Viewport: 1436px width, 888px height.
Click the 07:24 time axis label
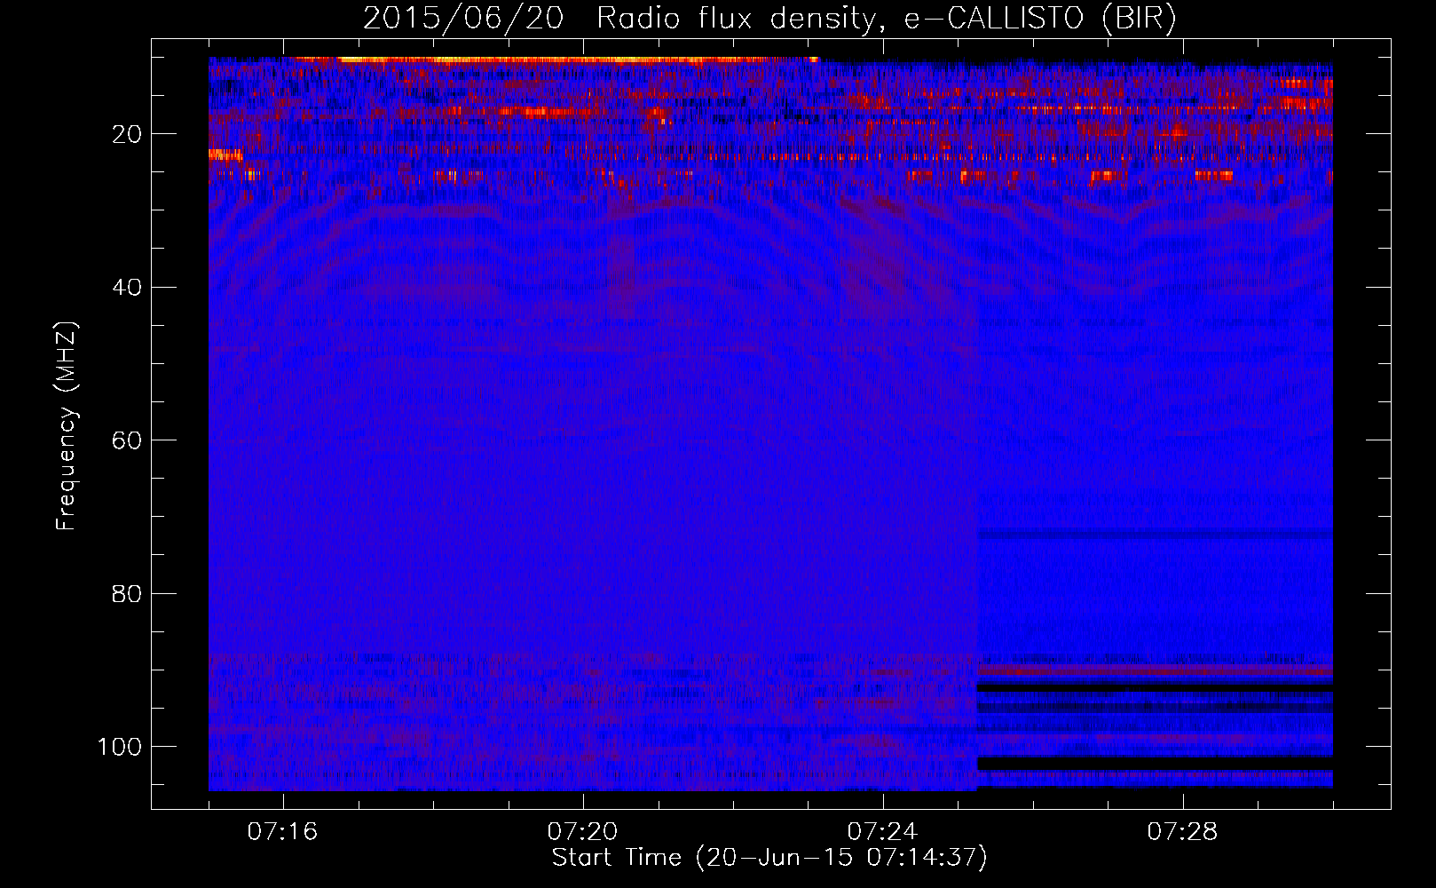882,832
